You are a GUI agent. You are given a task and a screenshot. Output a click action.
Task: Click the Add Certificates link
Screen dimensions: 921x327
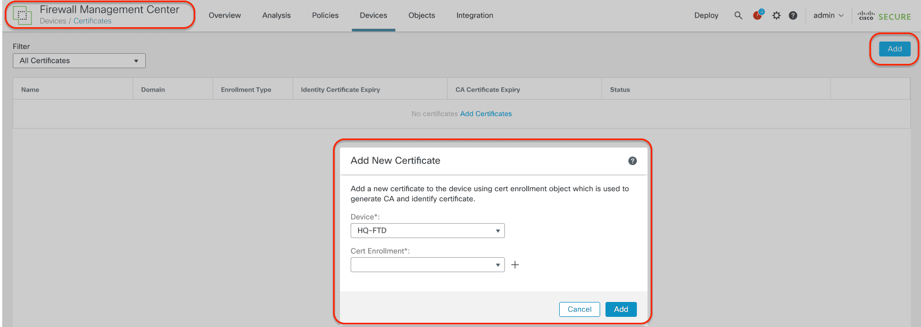coord(486,114)
